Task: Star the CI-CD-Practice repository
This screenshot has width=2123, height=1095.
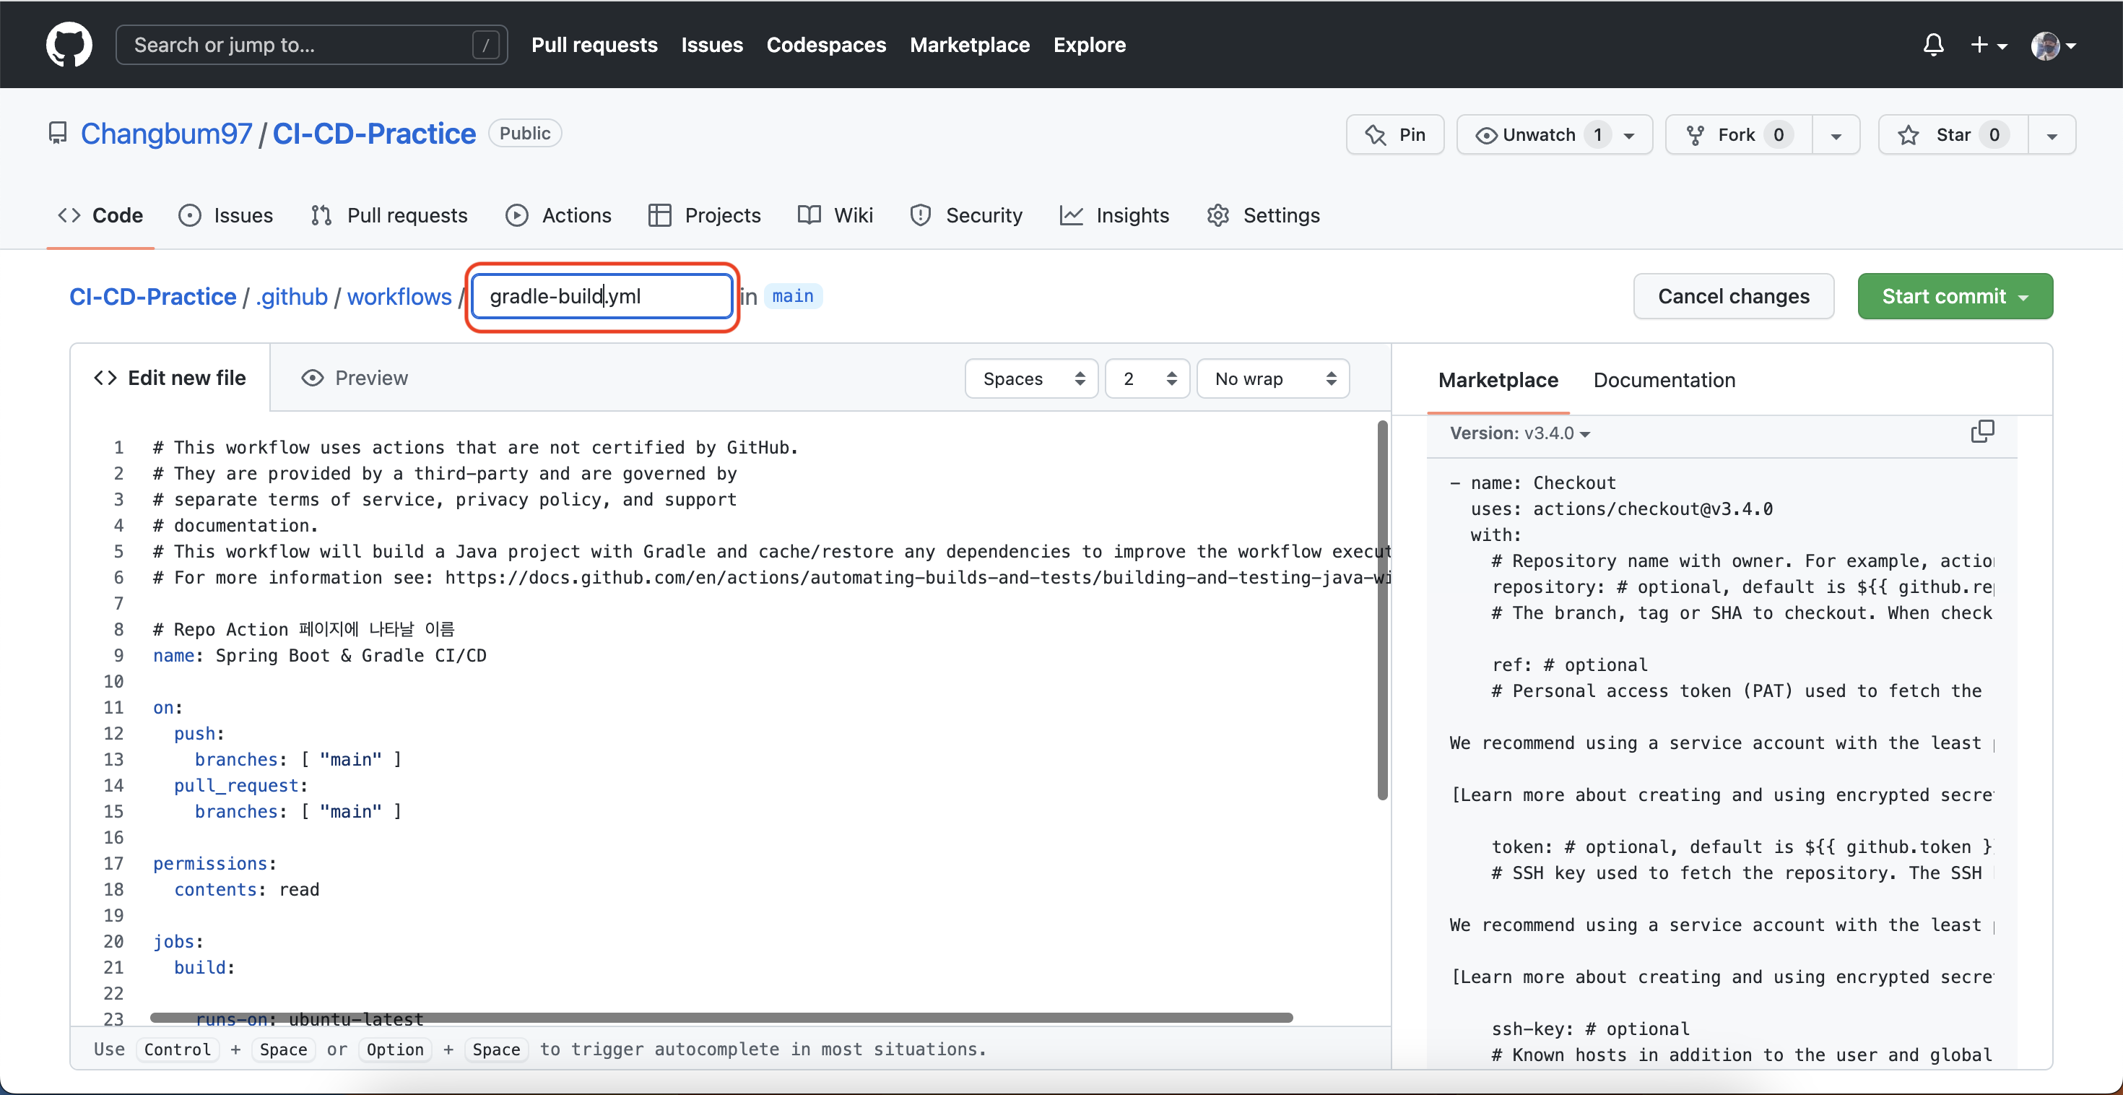Action: click(1953, 134)
